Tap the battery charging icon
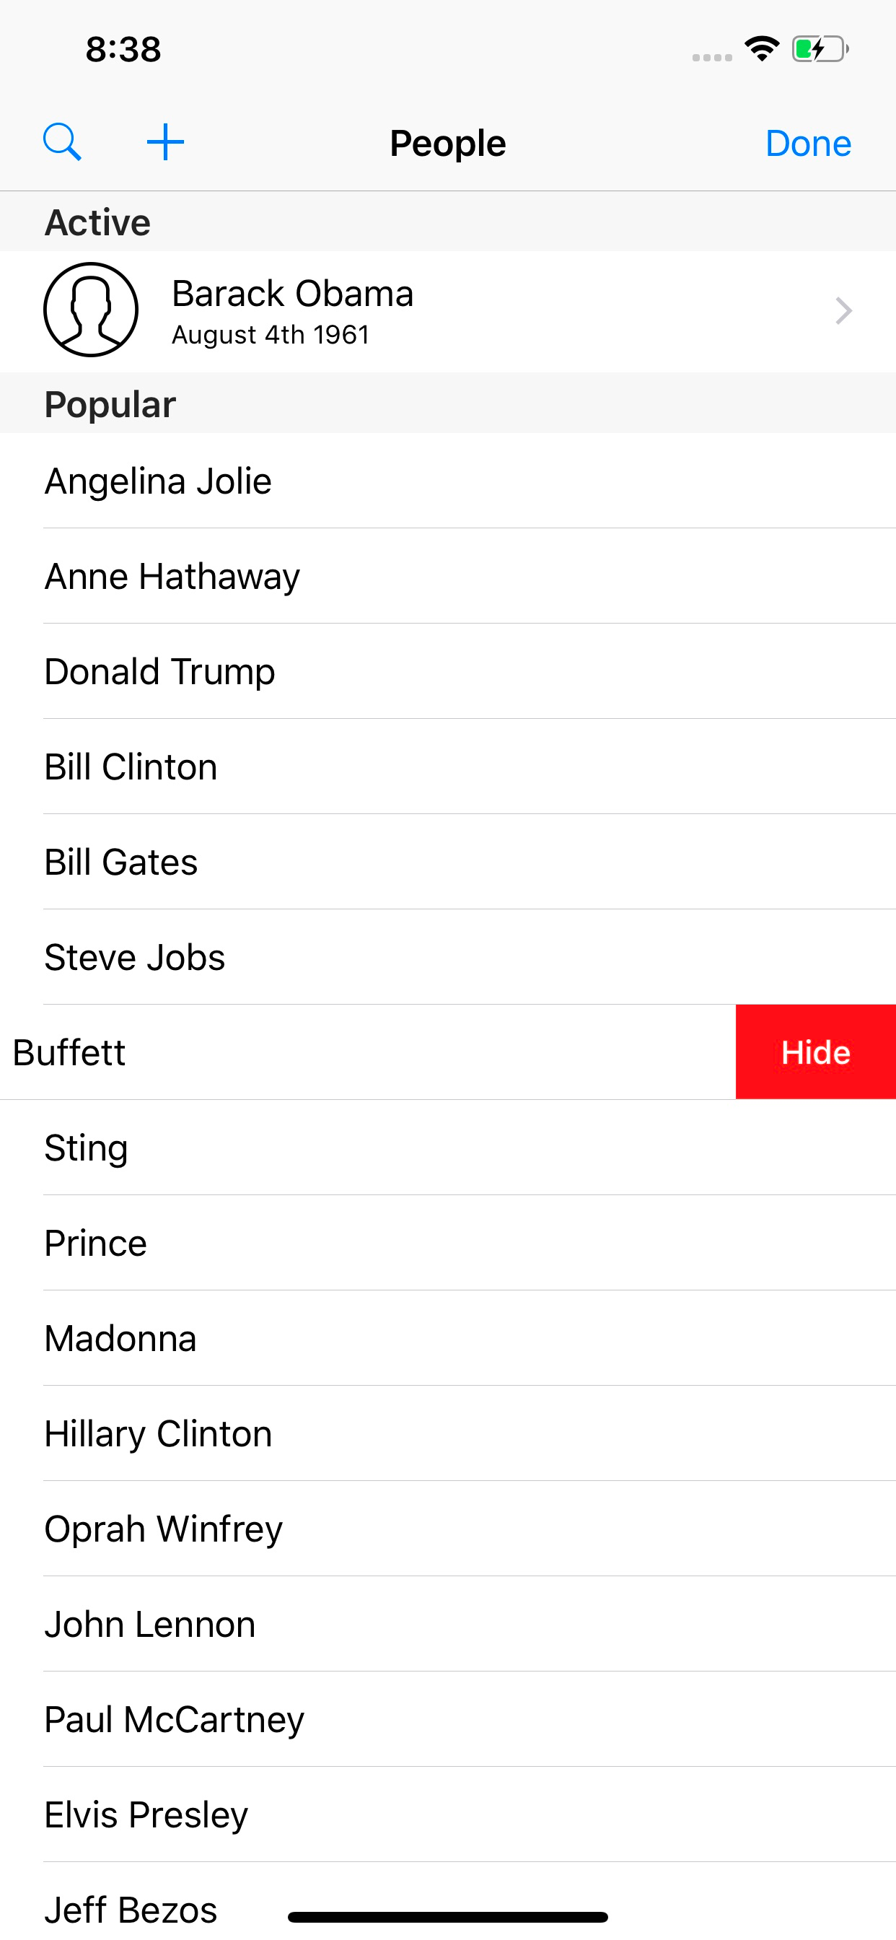The image size is (896, 1940). click(820, 49)
